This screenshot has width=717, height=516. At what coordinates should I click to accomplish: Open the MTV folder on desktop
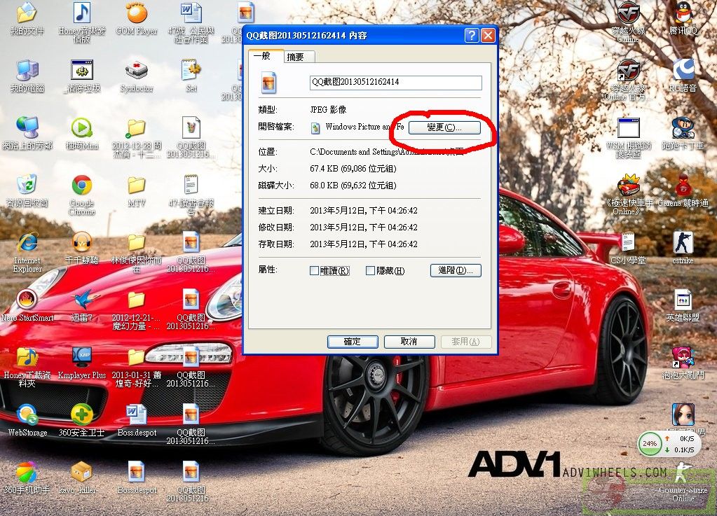point(136,186)
